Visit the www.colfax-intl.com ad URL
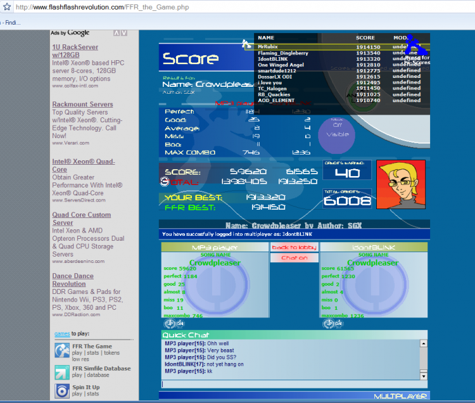The width and height of the screenshot is (475, 403). 75,86
